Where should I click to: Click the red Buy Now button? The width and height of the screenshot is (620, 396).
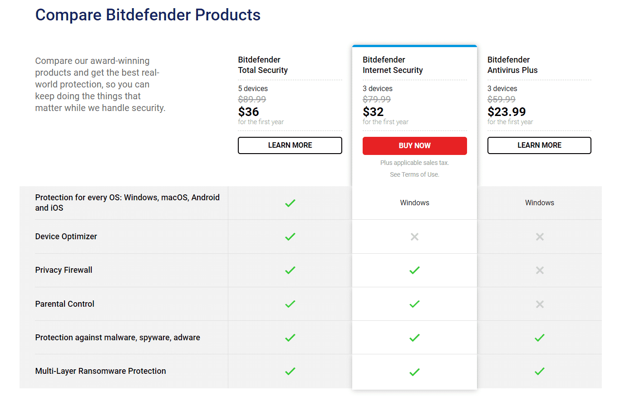pyautogui.click(x=415, y=145)
